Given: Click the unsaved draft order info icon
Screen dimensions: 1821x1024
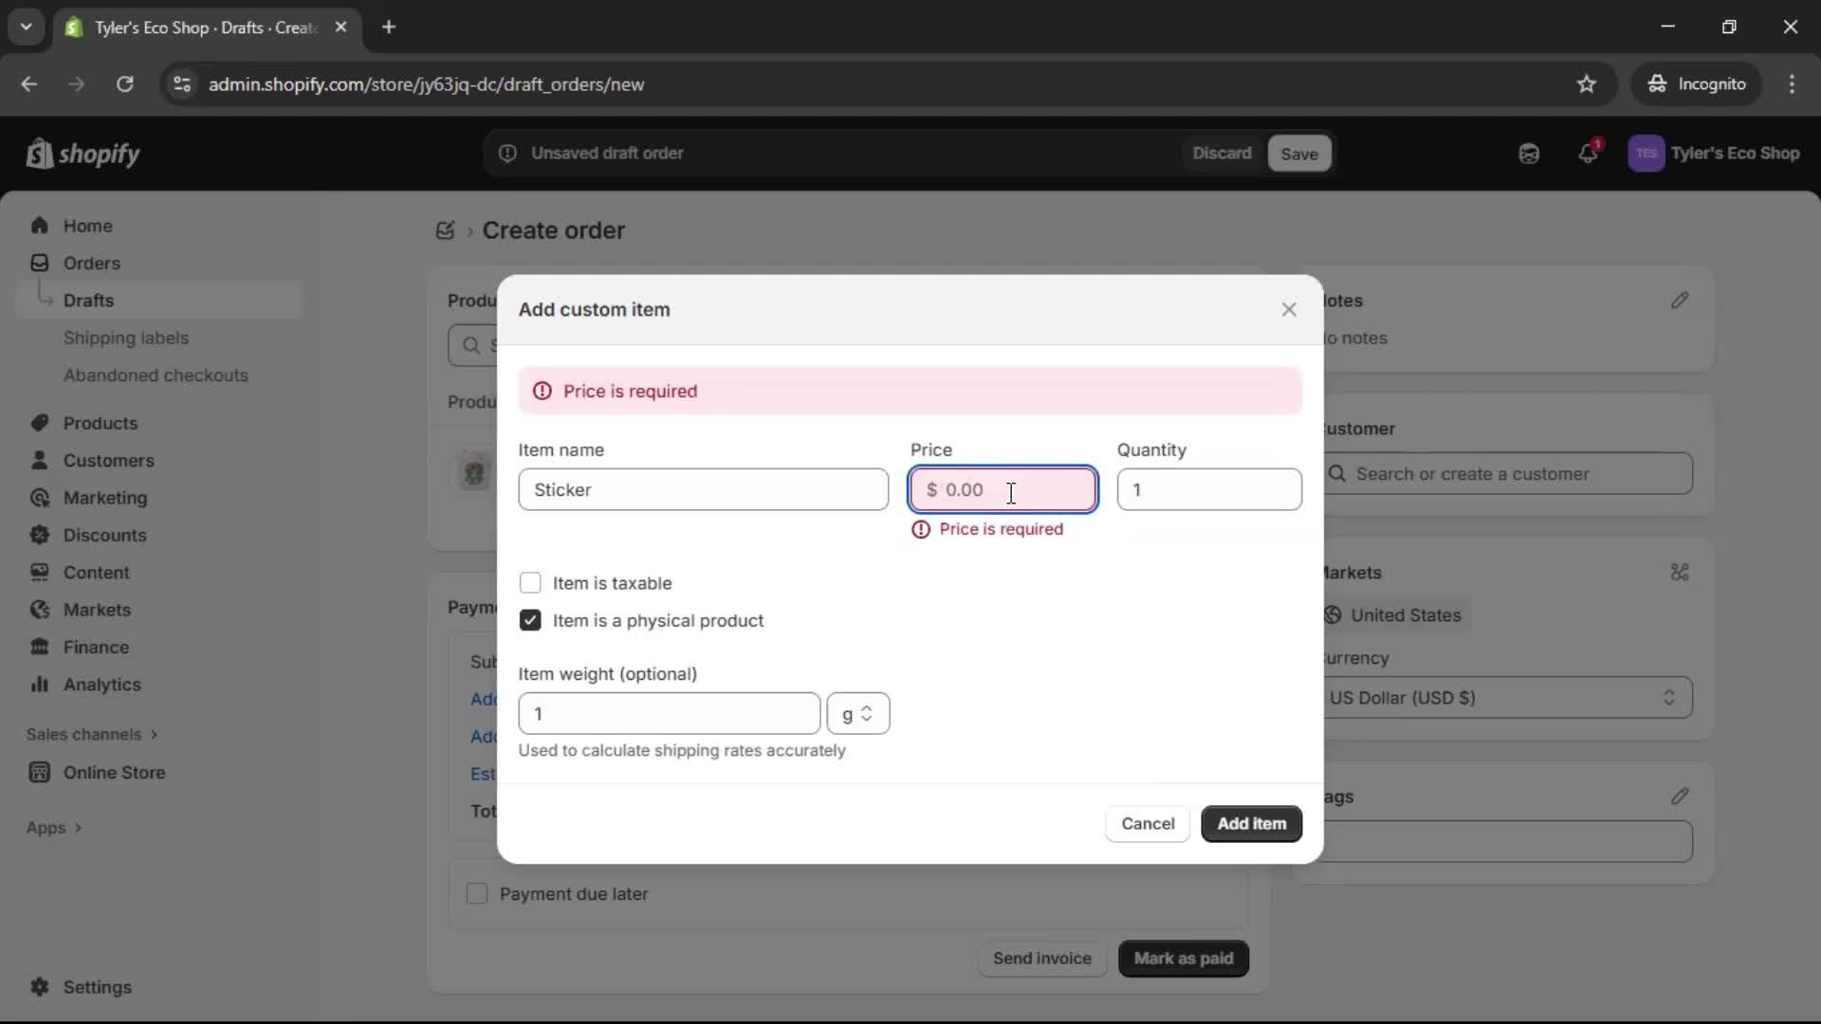Looking at the screenshot, I should 507,154.
